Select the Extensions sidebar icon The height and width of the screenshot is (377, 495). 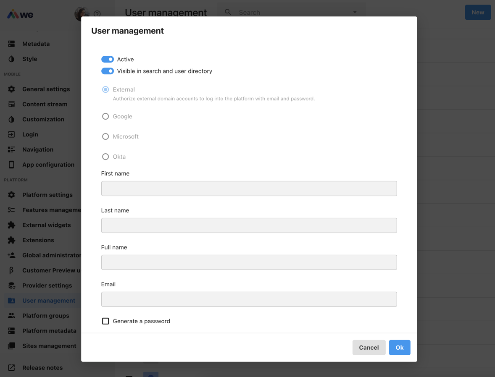(x=12, y=240)
